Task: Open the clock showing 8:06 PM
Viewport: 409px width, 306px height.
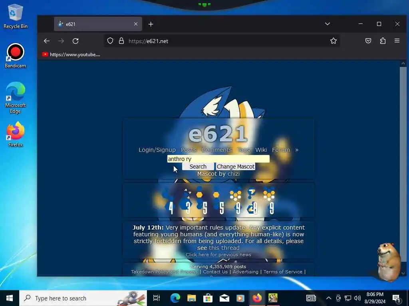Action: click(375, 298)
